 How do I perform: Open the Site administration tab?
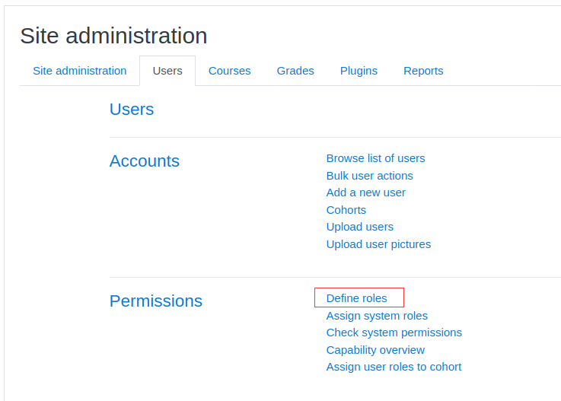[79, 71]
